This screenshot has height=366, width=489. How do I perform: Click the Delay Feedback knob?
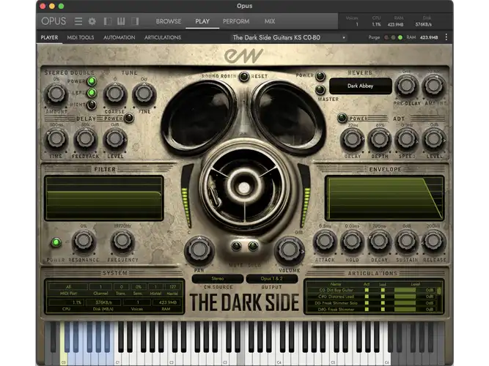click(85, 139)
